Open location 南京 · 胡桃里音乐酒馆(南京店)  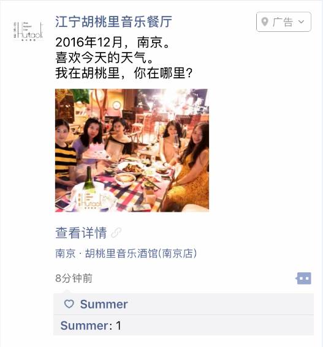(126, 253)
